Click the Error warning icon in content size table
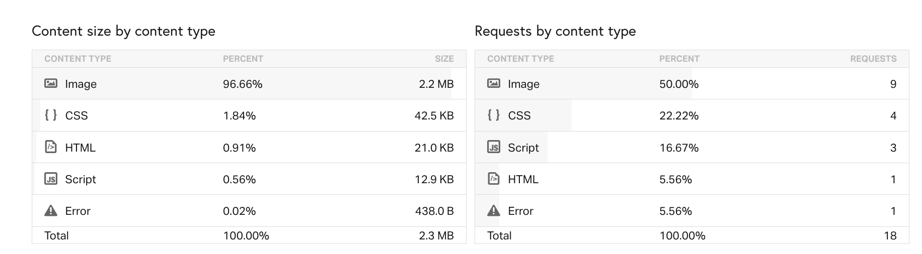Viewport: 922px width, 254px height. click(x=51, y=210)
